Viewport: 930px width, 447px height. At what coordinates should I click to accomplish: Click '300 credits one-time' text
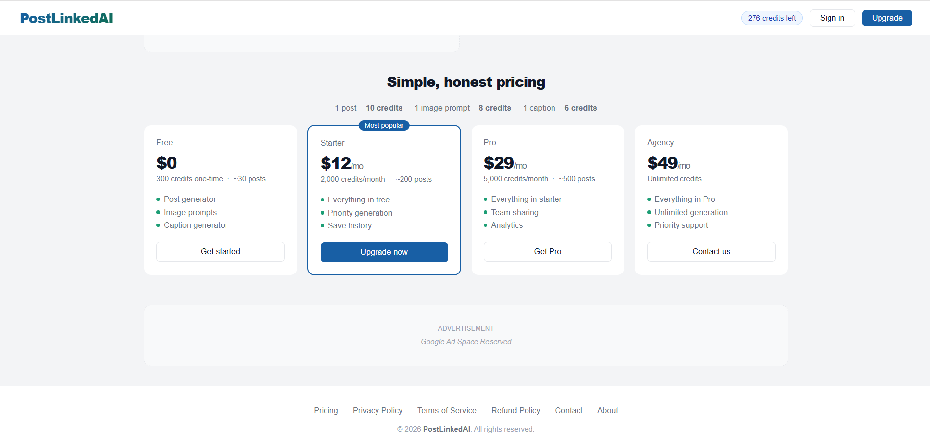(x=190, y=179)
